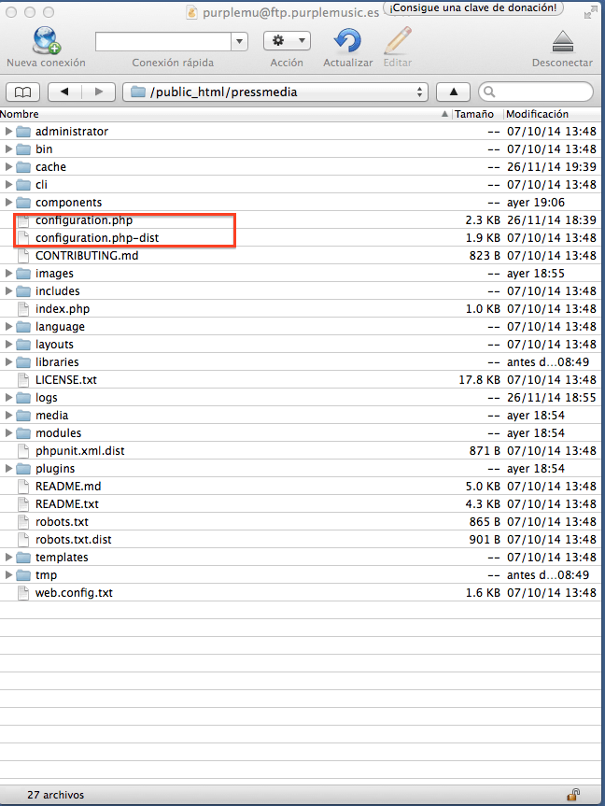Click the cache folder icon
This screenshot has width=605, height=806.
tap(23, 167)
